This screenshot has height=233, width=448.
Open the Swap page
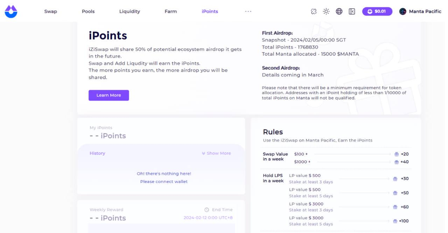click(50, 12)
